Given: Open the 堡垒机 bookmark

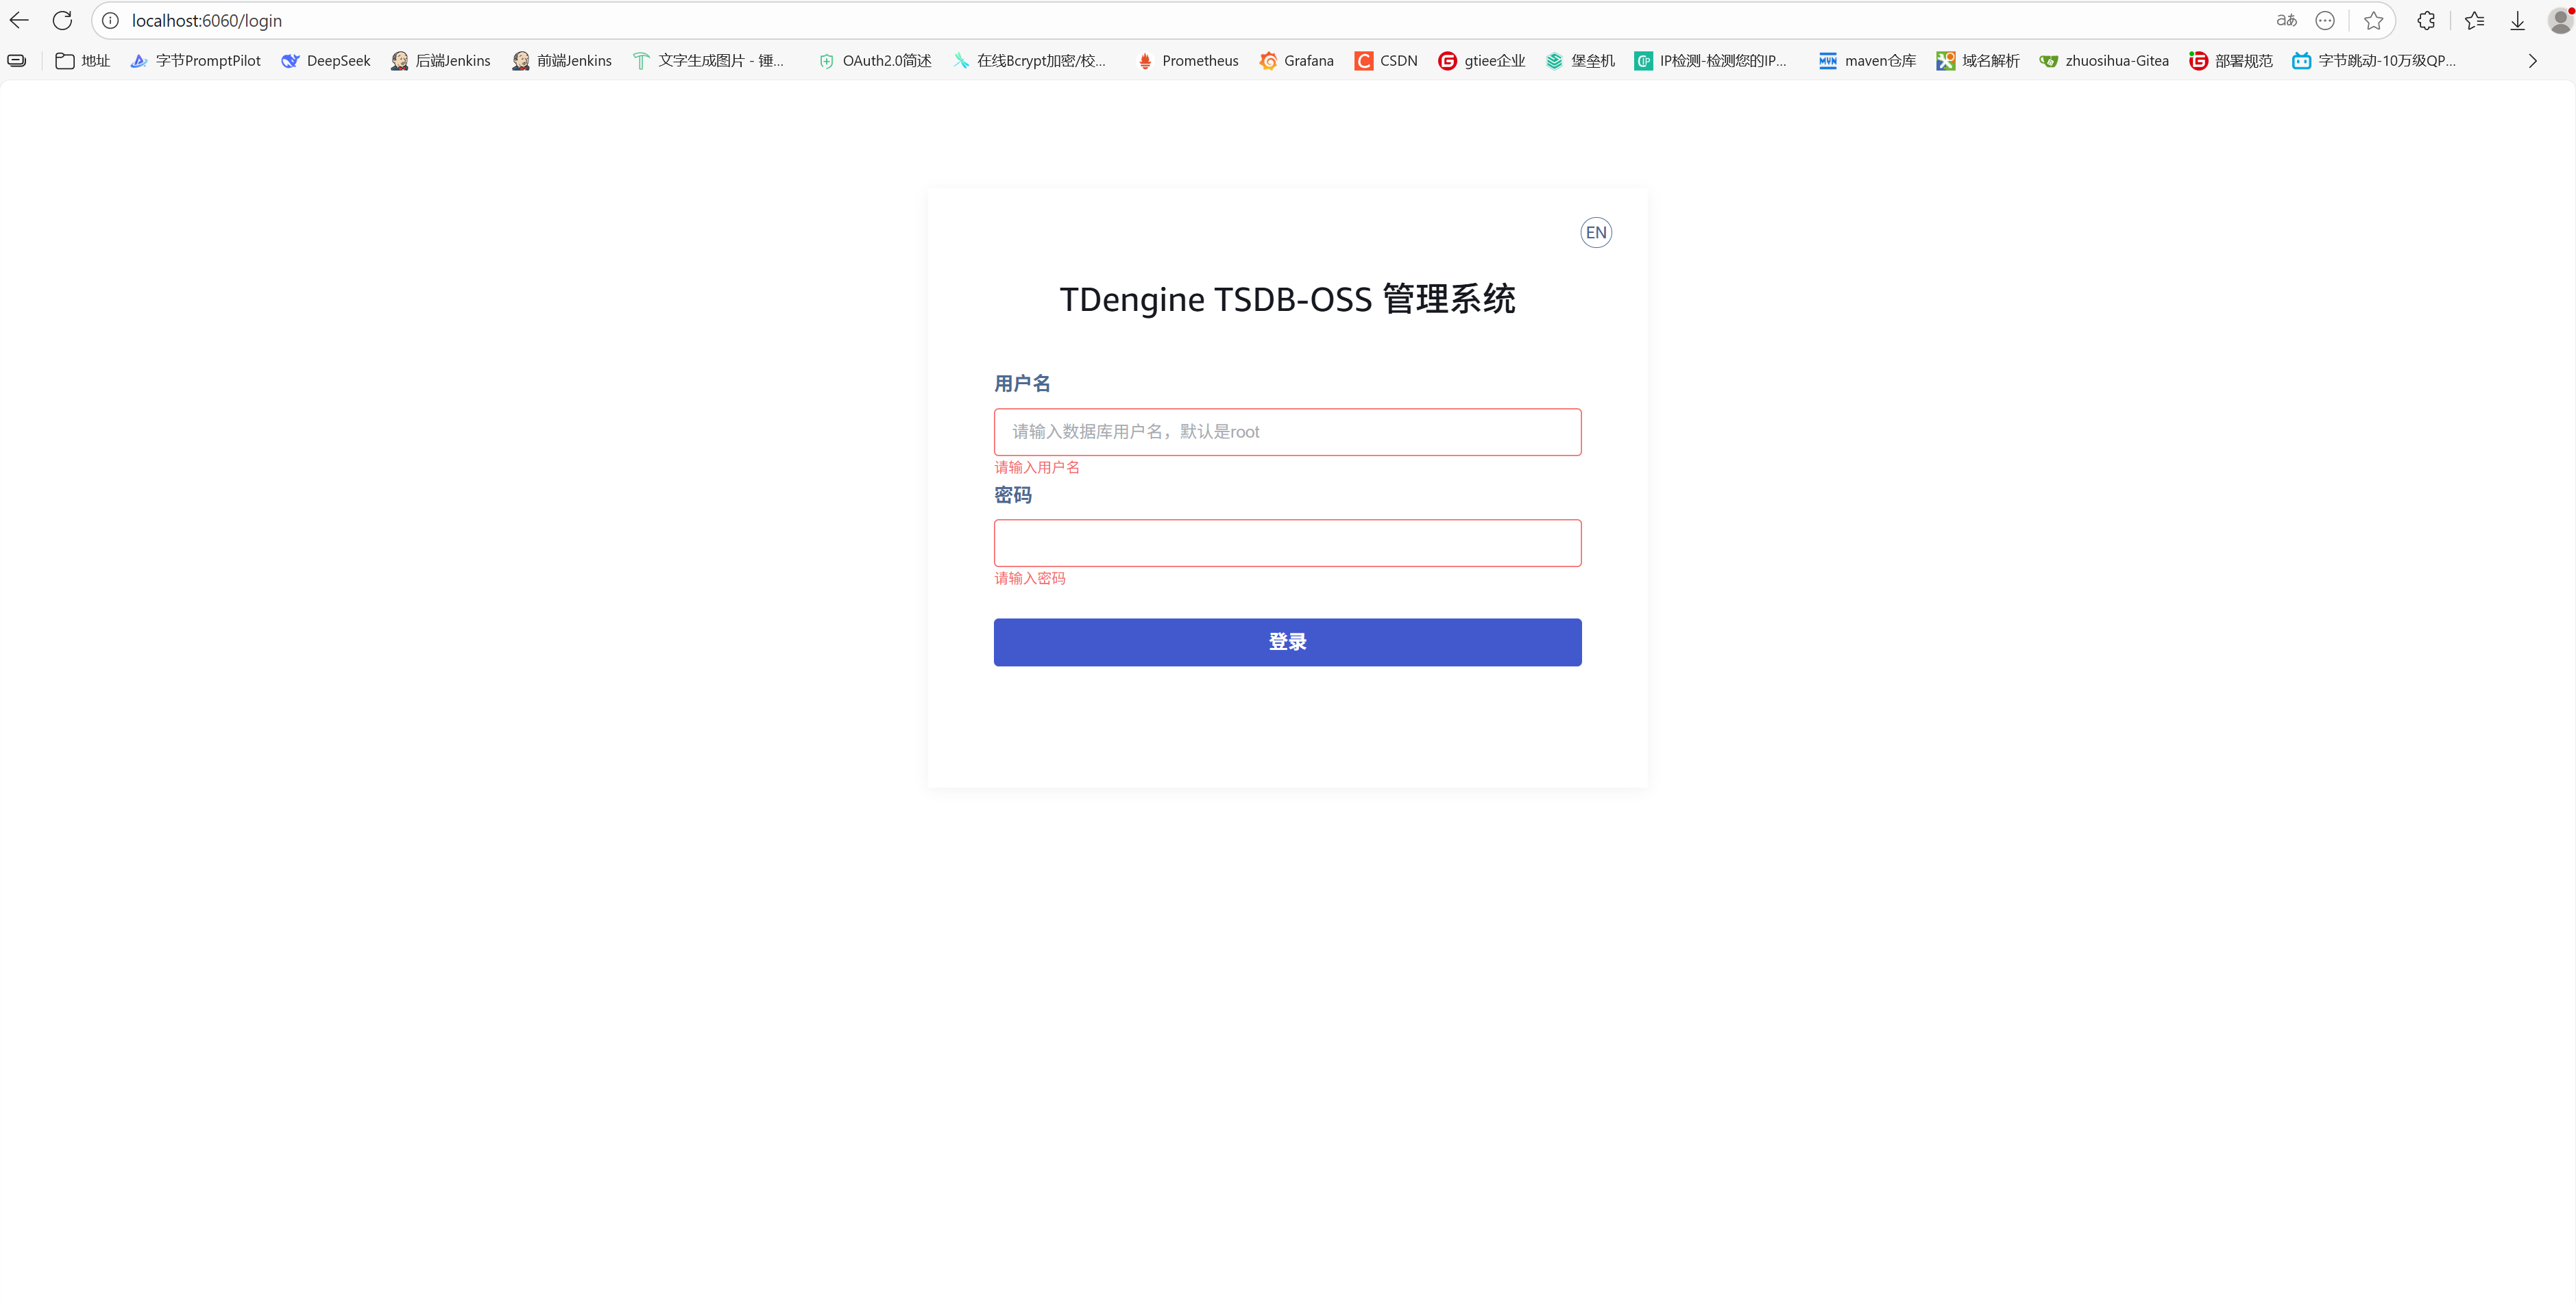Looking at the screenshot, I should 1579,60.
